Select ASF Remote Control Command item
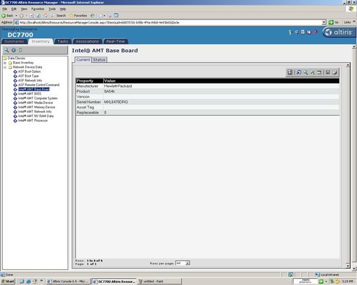This screenshot has height=285, width=357. [38, 85]
